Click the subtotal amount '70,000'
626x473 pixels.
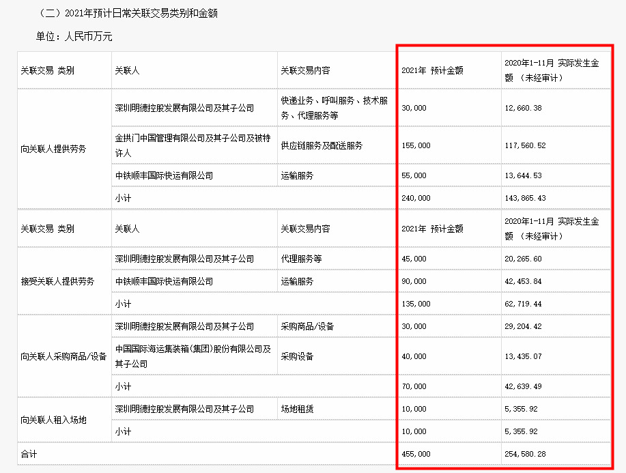click(x=414, y=386)
